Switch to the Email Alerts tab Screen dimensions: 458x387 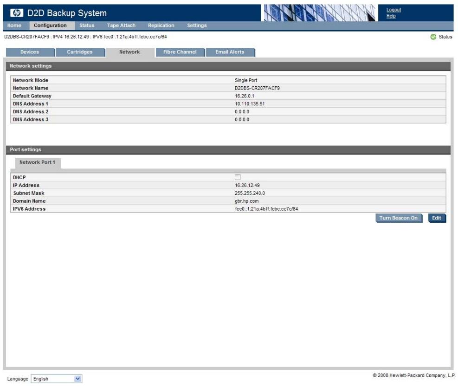coord(230,52)
